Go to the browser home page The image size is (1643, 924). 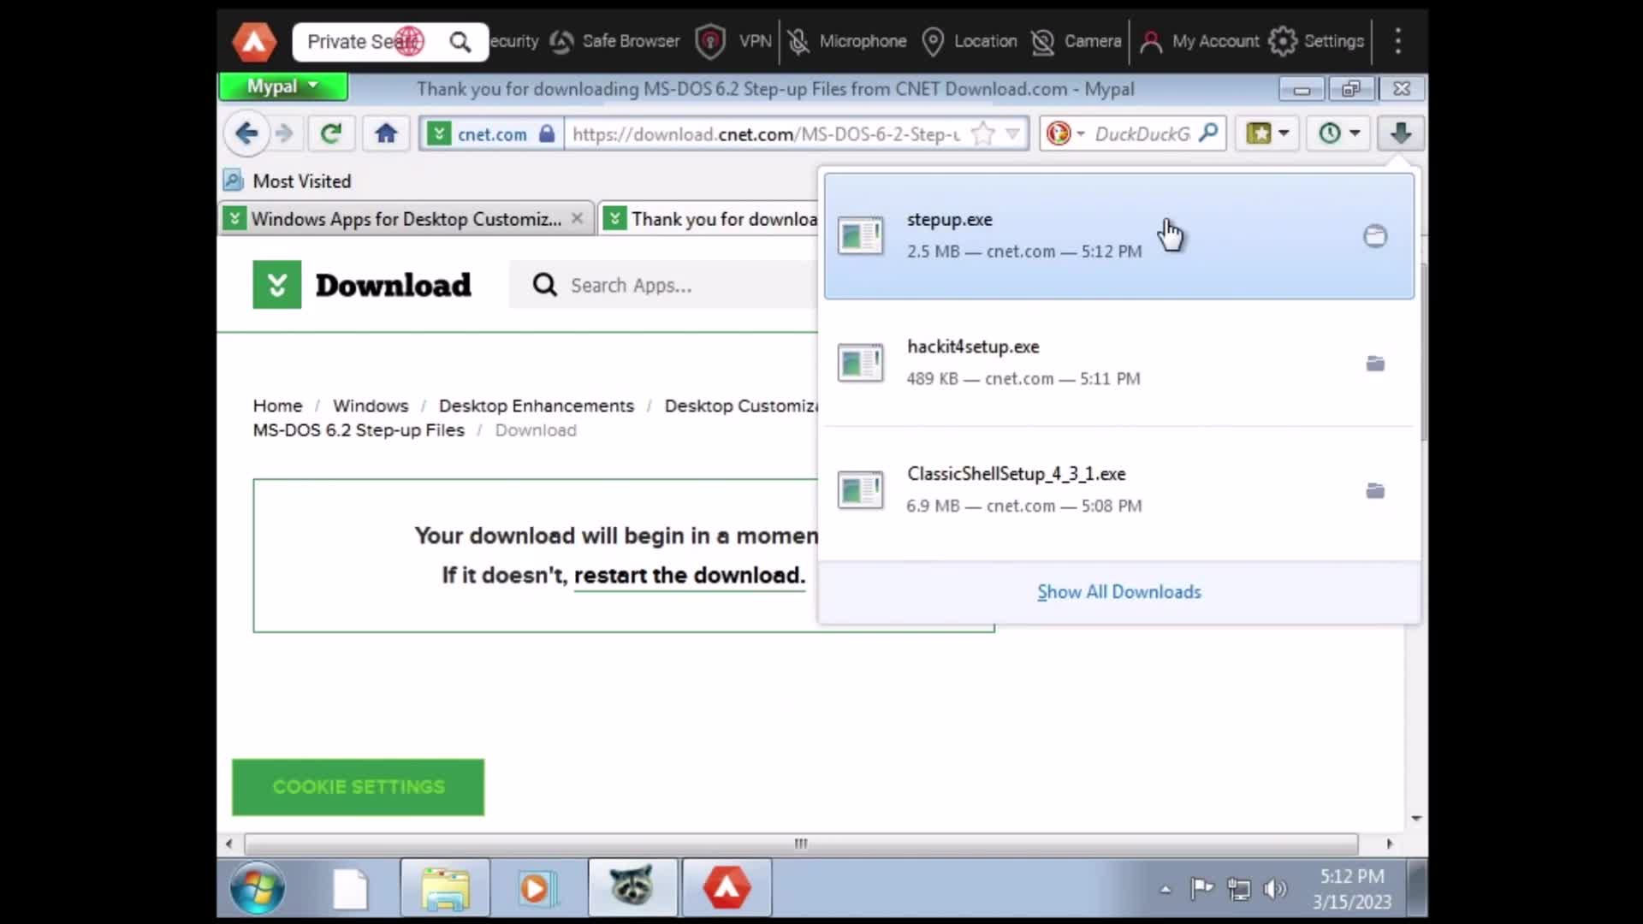[x=386, y=133]
